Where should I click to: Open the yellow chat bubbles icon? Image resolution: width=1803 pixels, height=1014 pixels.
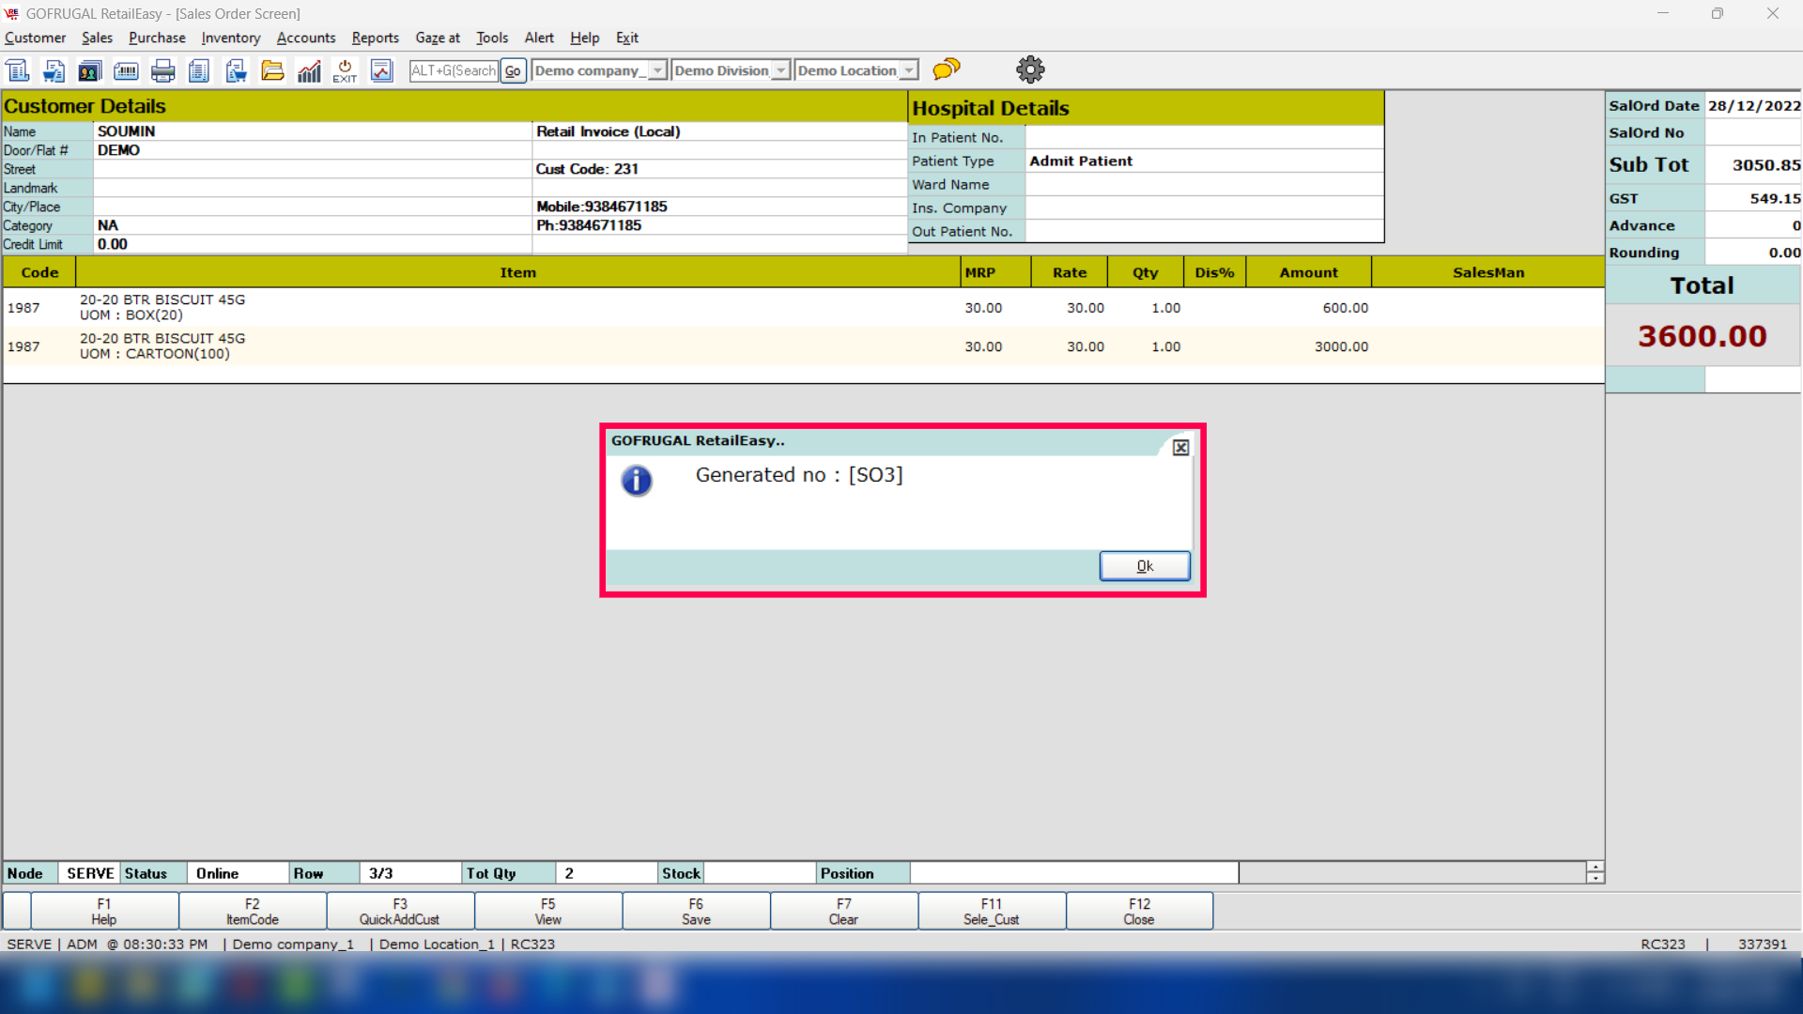tap(947, 69)
